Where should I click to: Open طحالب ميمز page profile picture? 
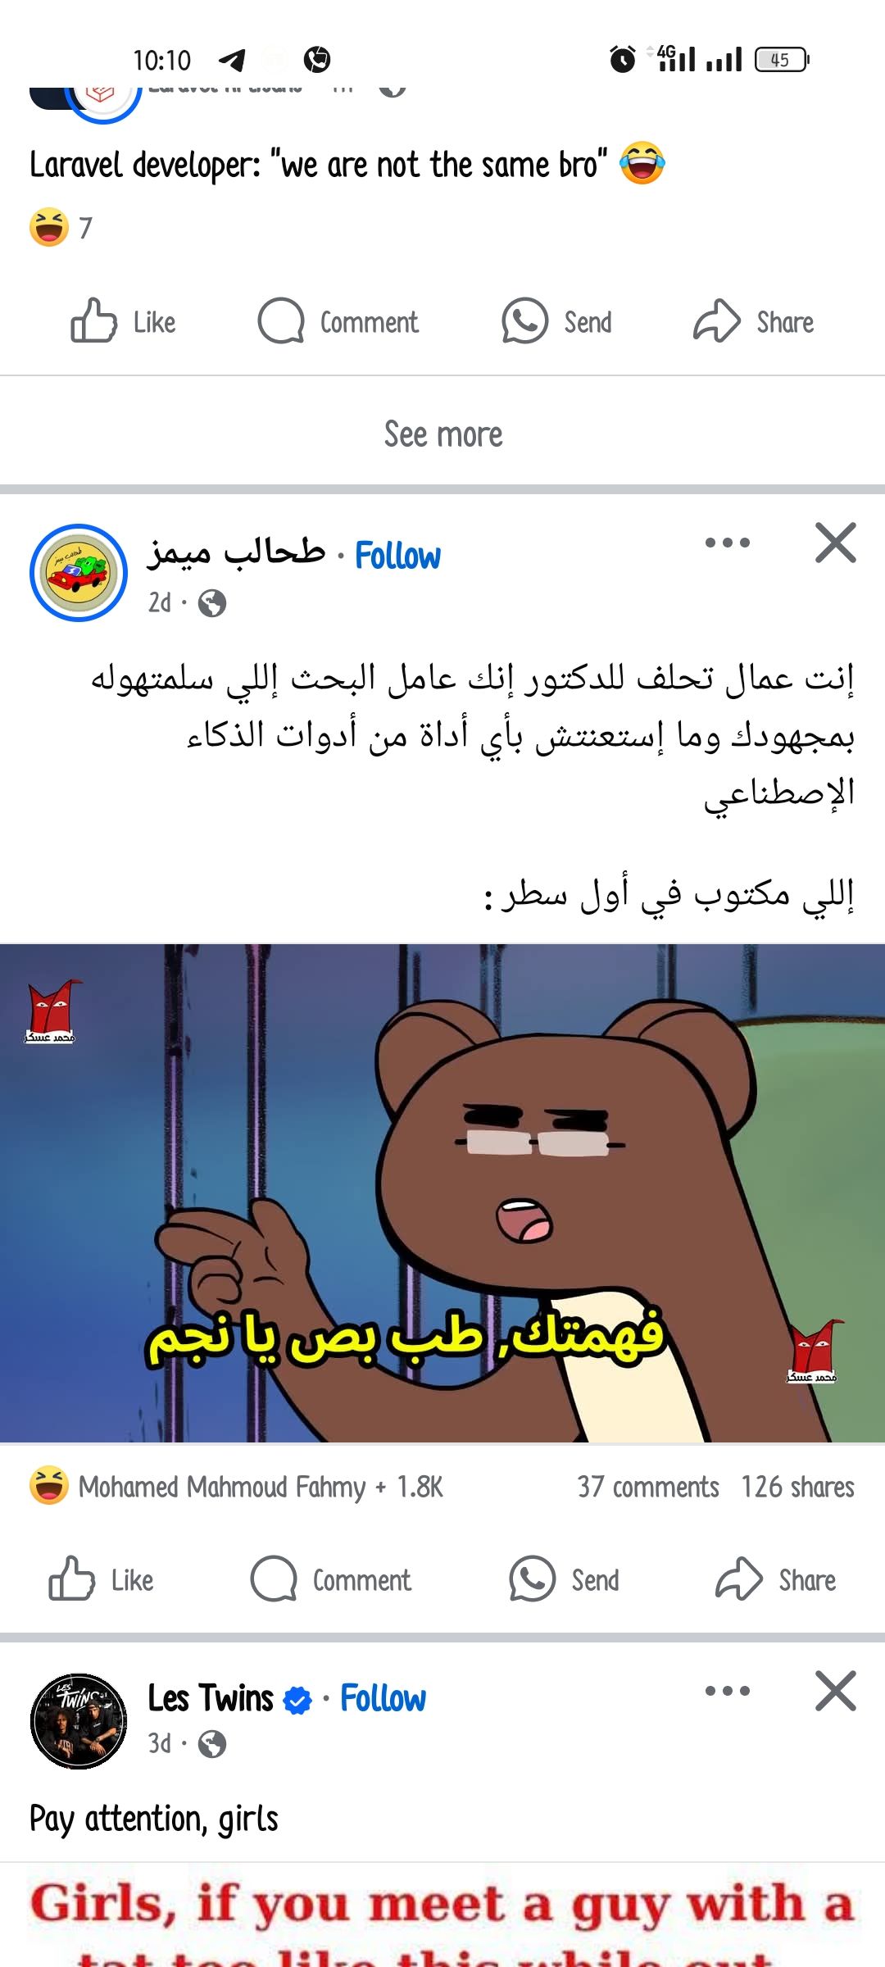[x=79, y=573]
